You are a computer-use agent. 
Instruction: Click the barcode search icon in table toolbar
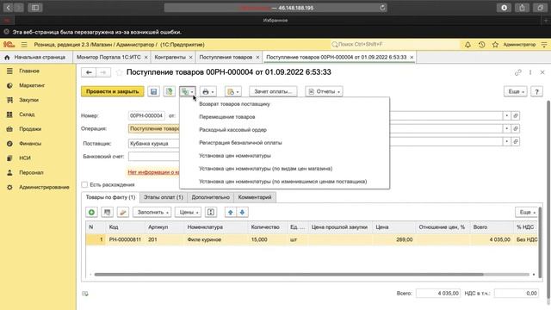click(211, 213)
